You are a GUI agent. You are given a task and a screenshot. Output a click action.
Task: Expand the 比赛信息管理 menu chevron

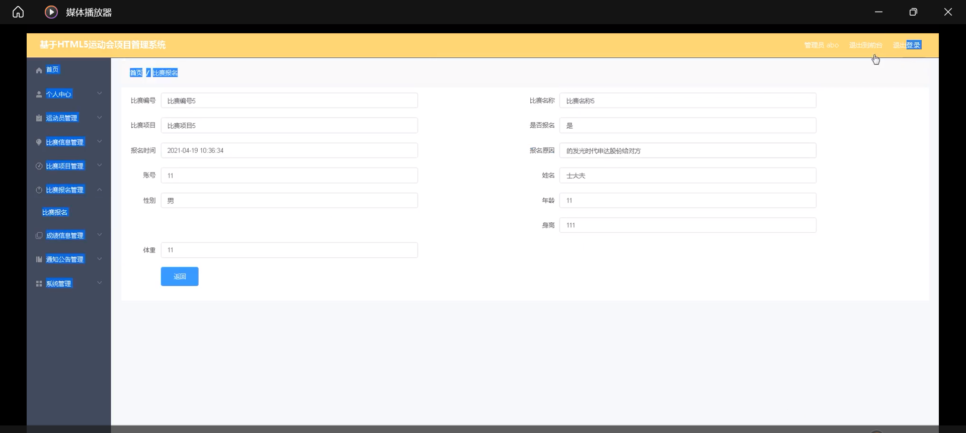tap(100, 142)
